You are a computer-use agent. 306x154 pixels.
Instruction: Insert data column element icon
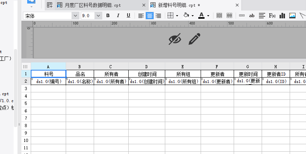pos(242,16)
